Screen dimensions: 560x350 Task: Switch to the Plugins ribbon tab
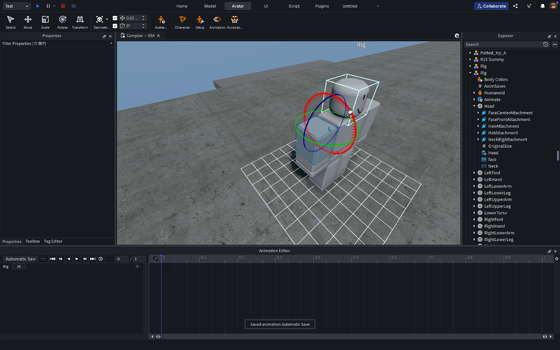322,6
